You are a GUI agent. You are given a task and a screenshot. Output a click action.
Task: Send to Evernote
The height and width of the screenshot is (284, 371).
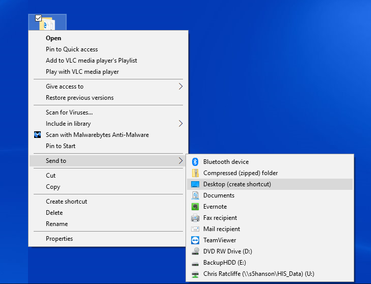click(270, 207)
